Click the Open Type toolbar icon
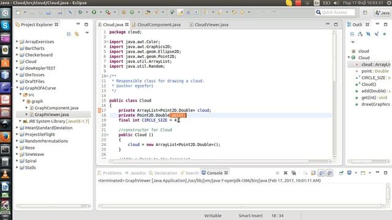The height and width of the screenshot is (220, 392). 148,12
